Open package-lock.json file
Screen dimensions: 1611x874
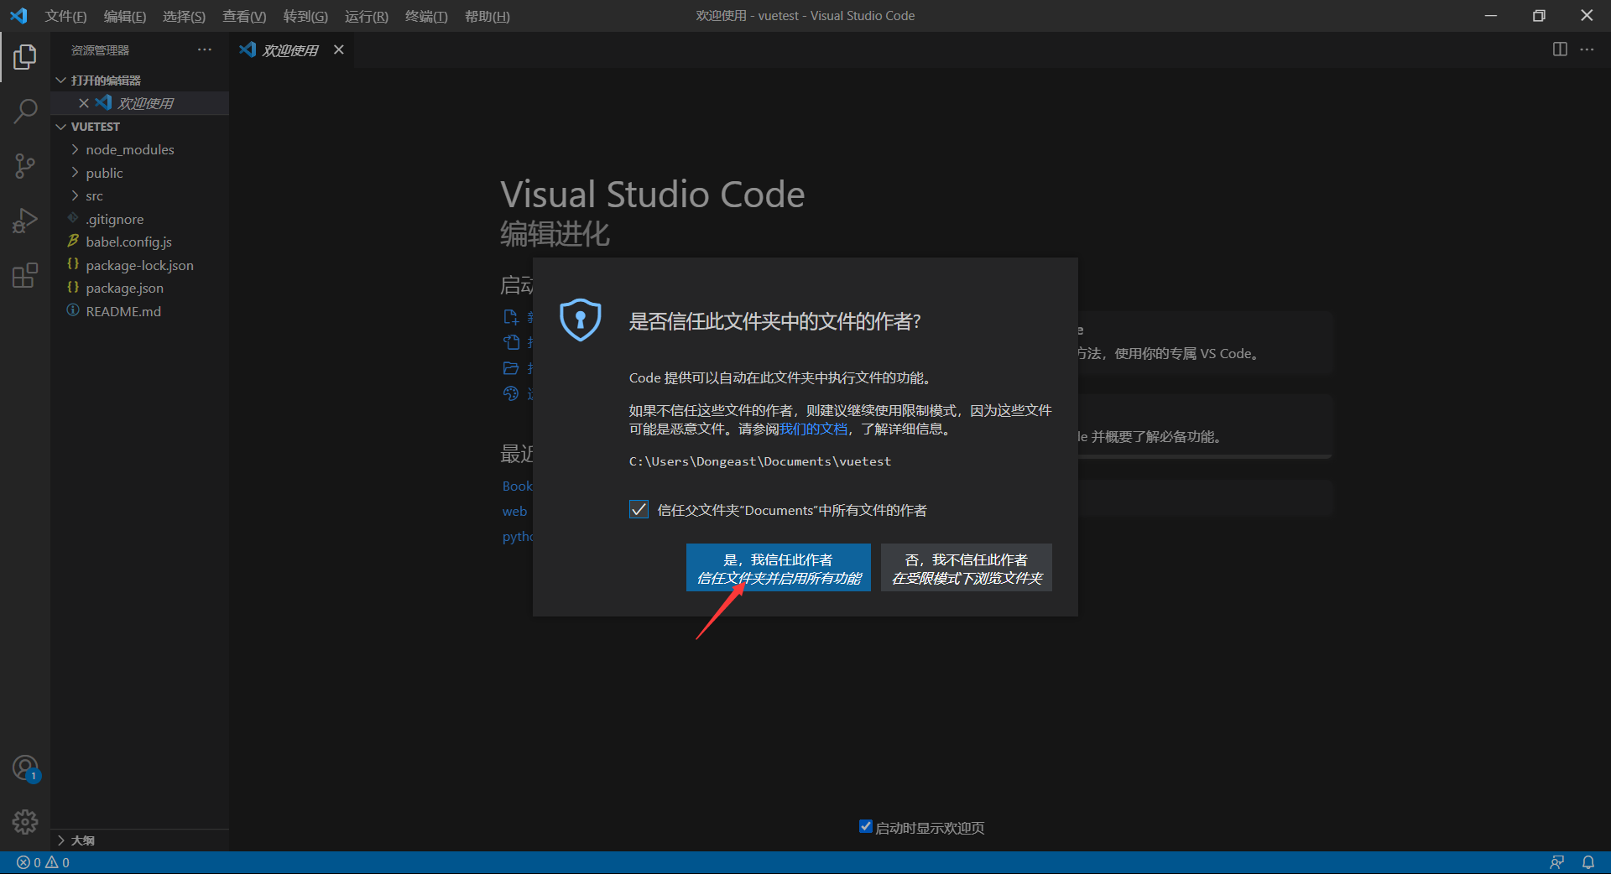pyautogui.click(x=139, y=265)
